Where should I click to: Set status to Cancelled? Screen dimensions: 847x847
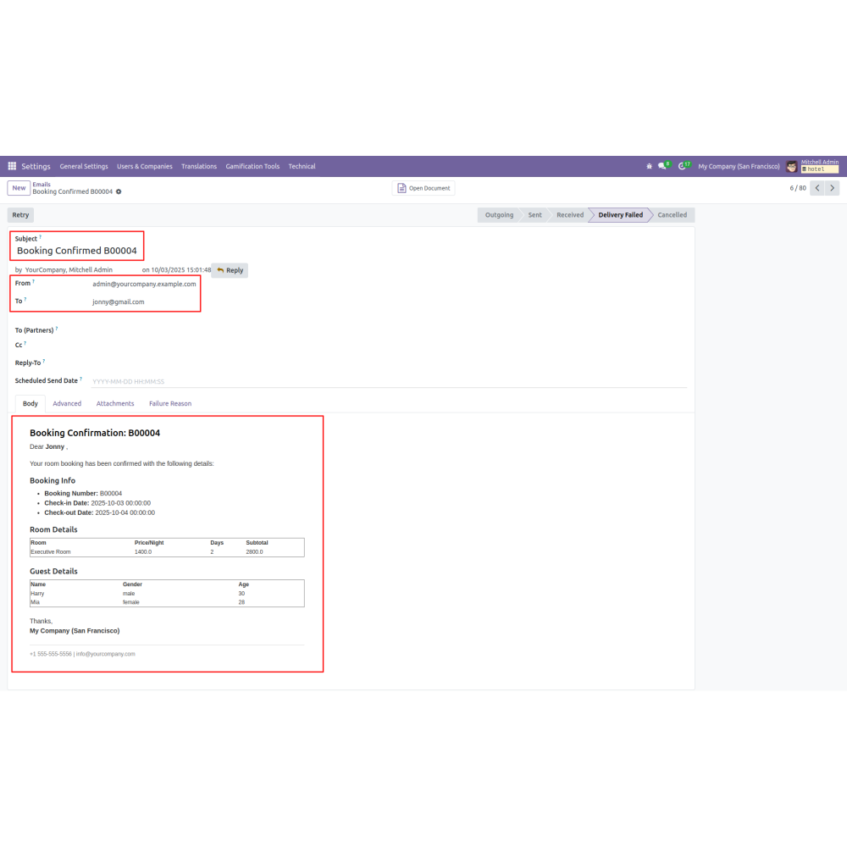tap(673, 215)
